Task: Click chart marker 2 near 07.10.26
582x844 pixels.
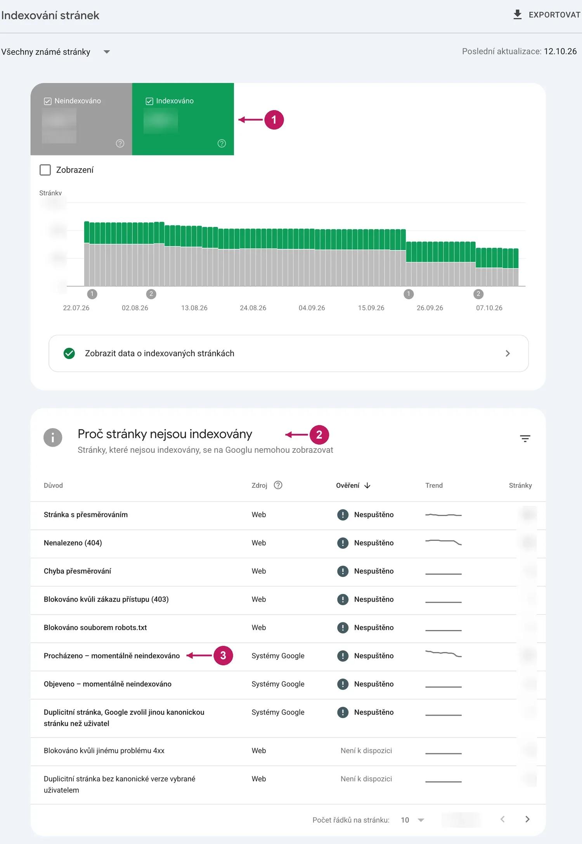Action: click(x=478, y=294)
